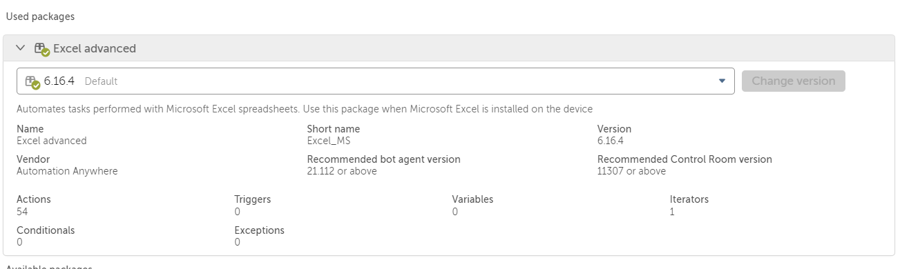Click the package icon inside version dropdown
The height and width of the screenshot is (269, 900).
tap(32, 82)
